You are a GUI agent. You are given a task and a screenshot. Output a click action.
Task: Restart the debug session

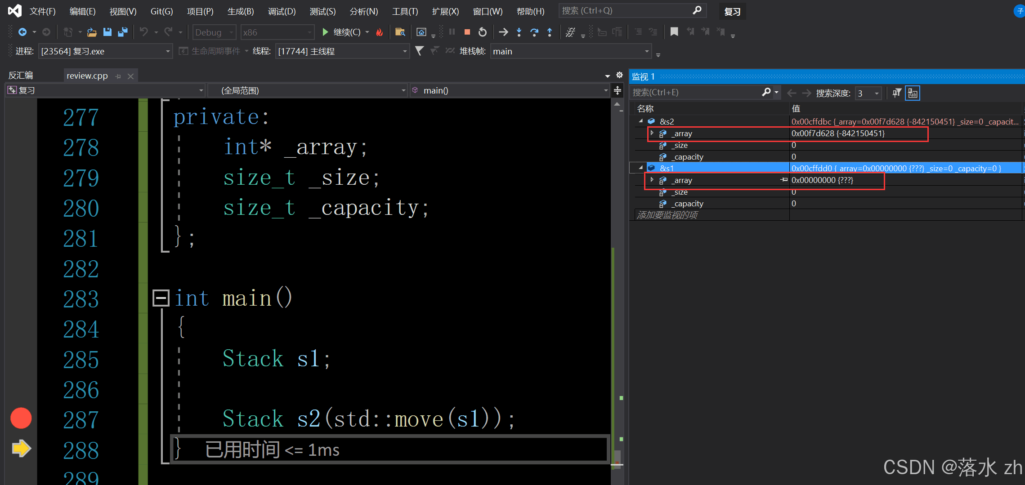[x=483, y=32]
